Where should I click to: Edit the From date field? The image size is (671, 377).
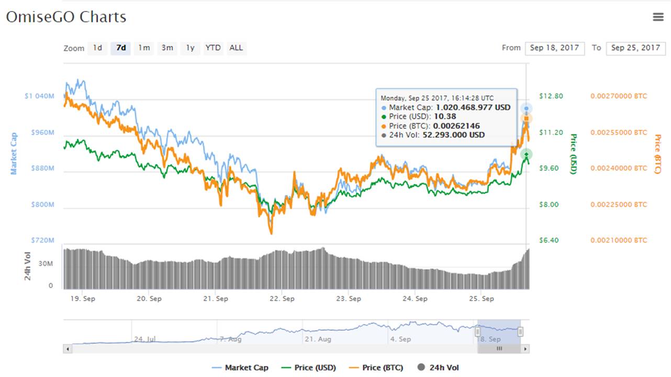[554, 48]
